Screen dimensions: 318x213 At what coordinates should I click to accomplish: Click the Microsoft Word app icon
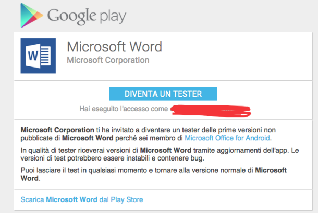pos(38,56)
